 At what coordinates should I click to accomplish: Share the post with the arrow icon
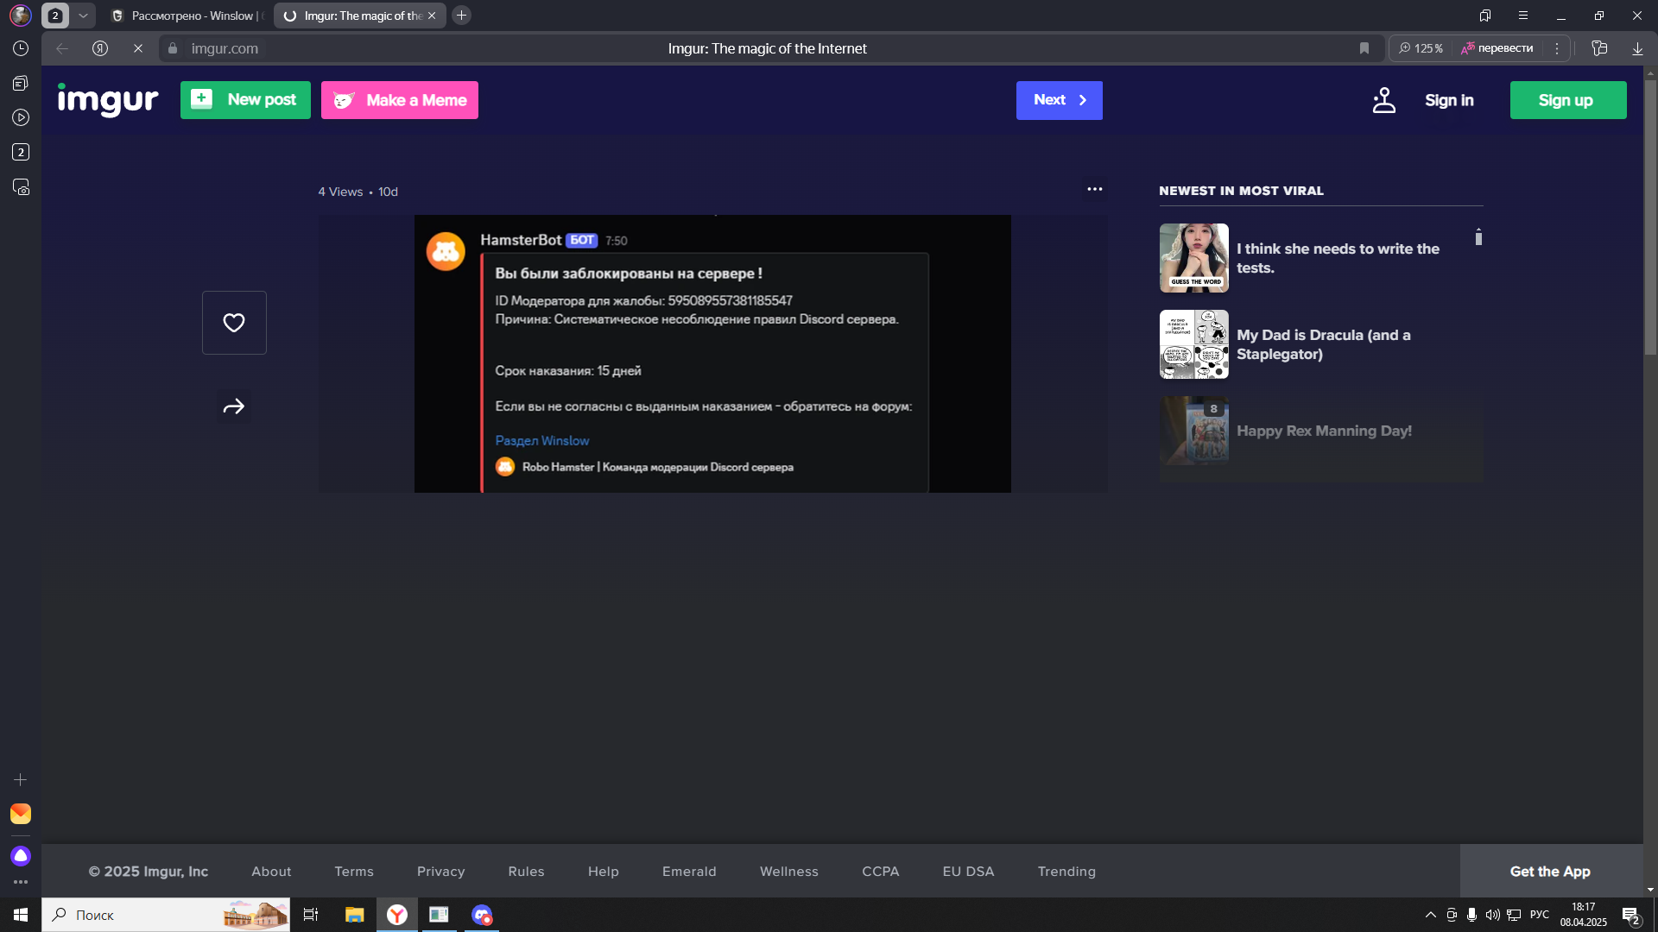(x=234, y=406)
